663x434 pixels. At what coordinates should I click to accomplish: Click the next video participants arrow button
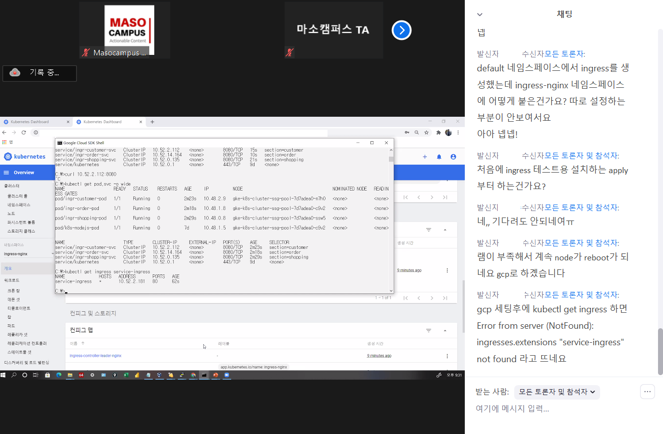[401, 30]
